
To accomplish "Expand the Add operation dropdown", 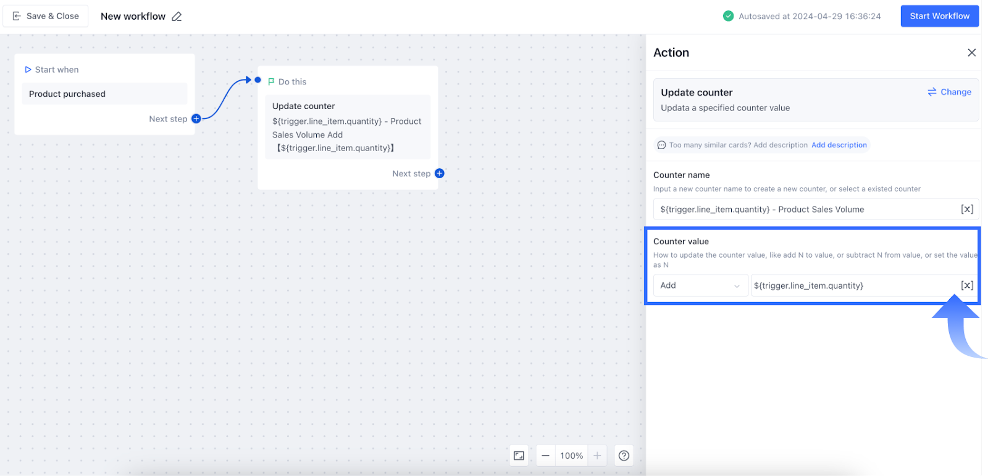I will [700, 285].
